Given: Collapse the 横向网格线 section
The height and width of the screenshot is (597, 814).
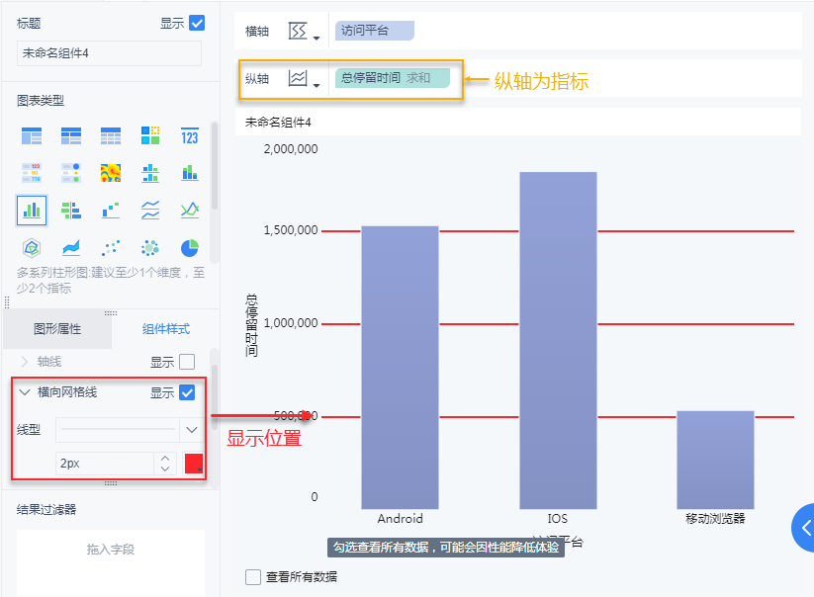Looking at the screenshot, I should point(25,392).
